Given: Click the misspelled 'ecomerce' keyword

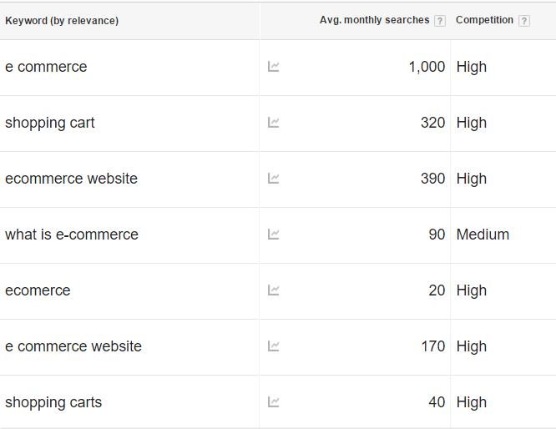Looking at the screenshot, I should (x=38, y=290).
